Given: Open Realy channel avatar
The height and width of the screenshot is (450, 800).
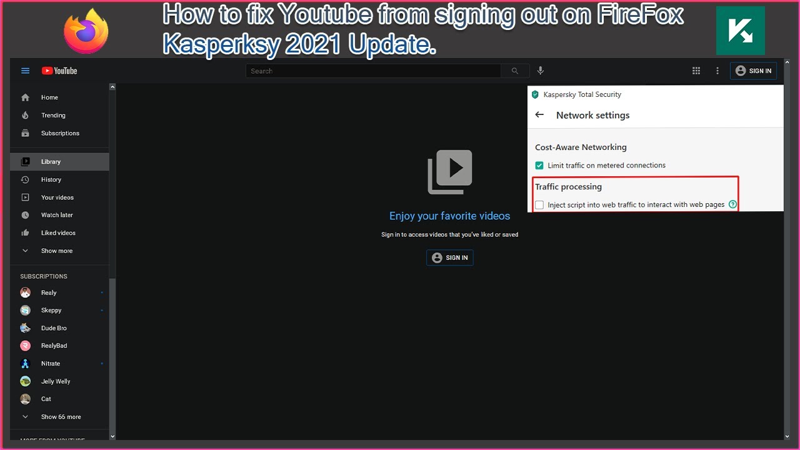Looking at the screenshot, I should click(25, 292).
